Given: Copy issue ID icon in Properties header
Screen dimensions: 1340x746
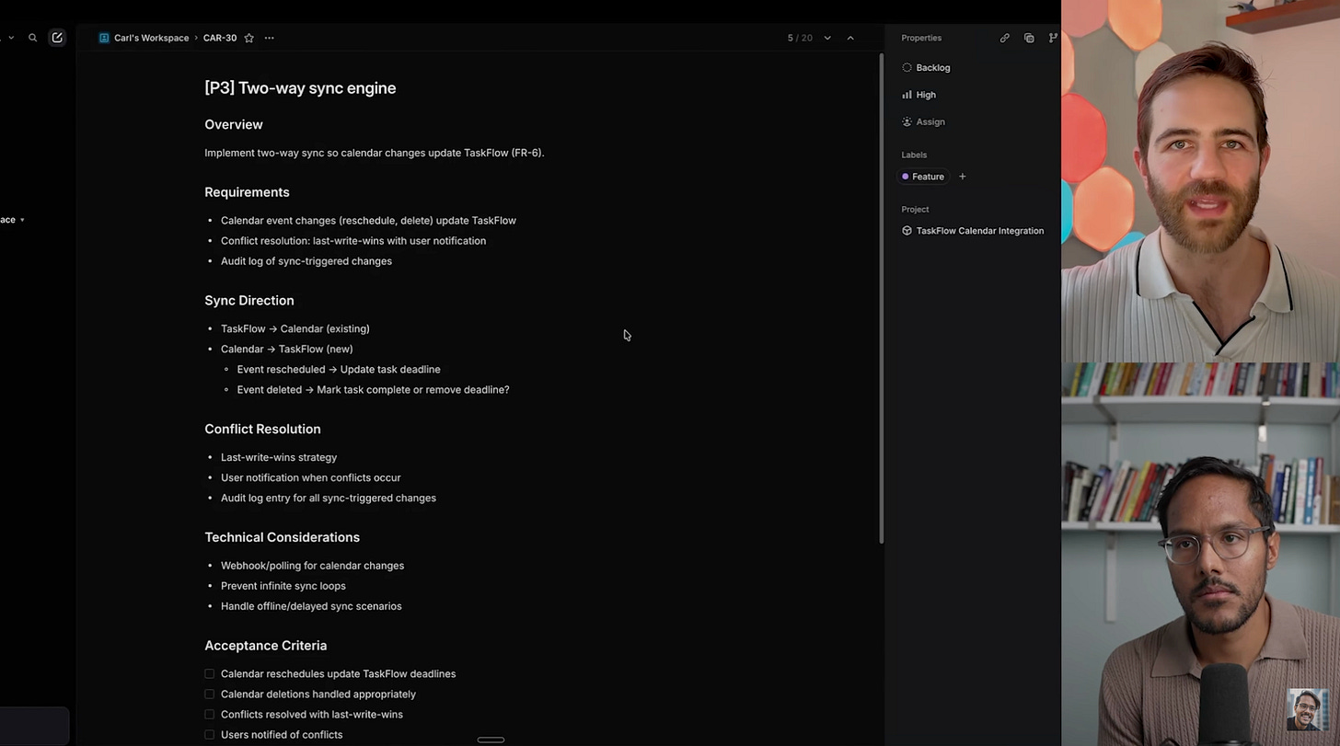Looking at the screenshot, I should pyautogui.click(x=1029, y=38).
